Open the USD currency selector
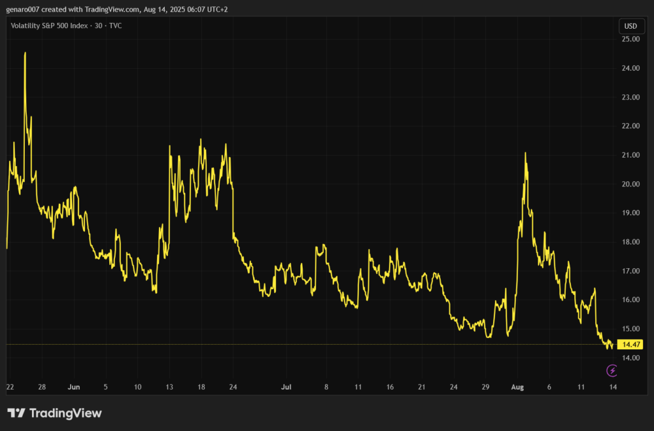The width and height of the screenshot is (654, 431). (x=630, y=26)
